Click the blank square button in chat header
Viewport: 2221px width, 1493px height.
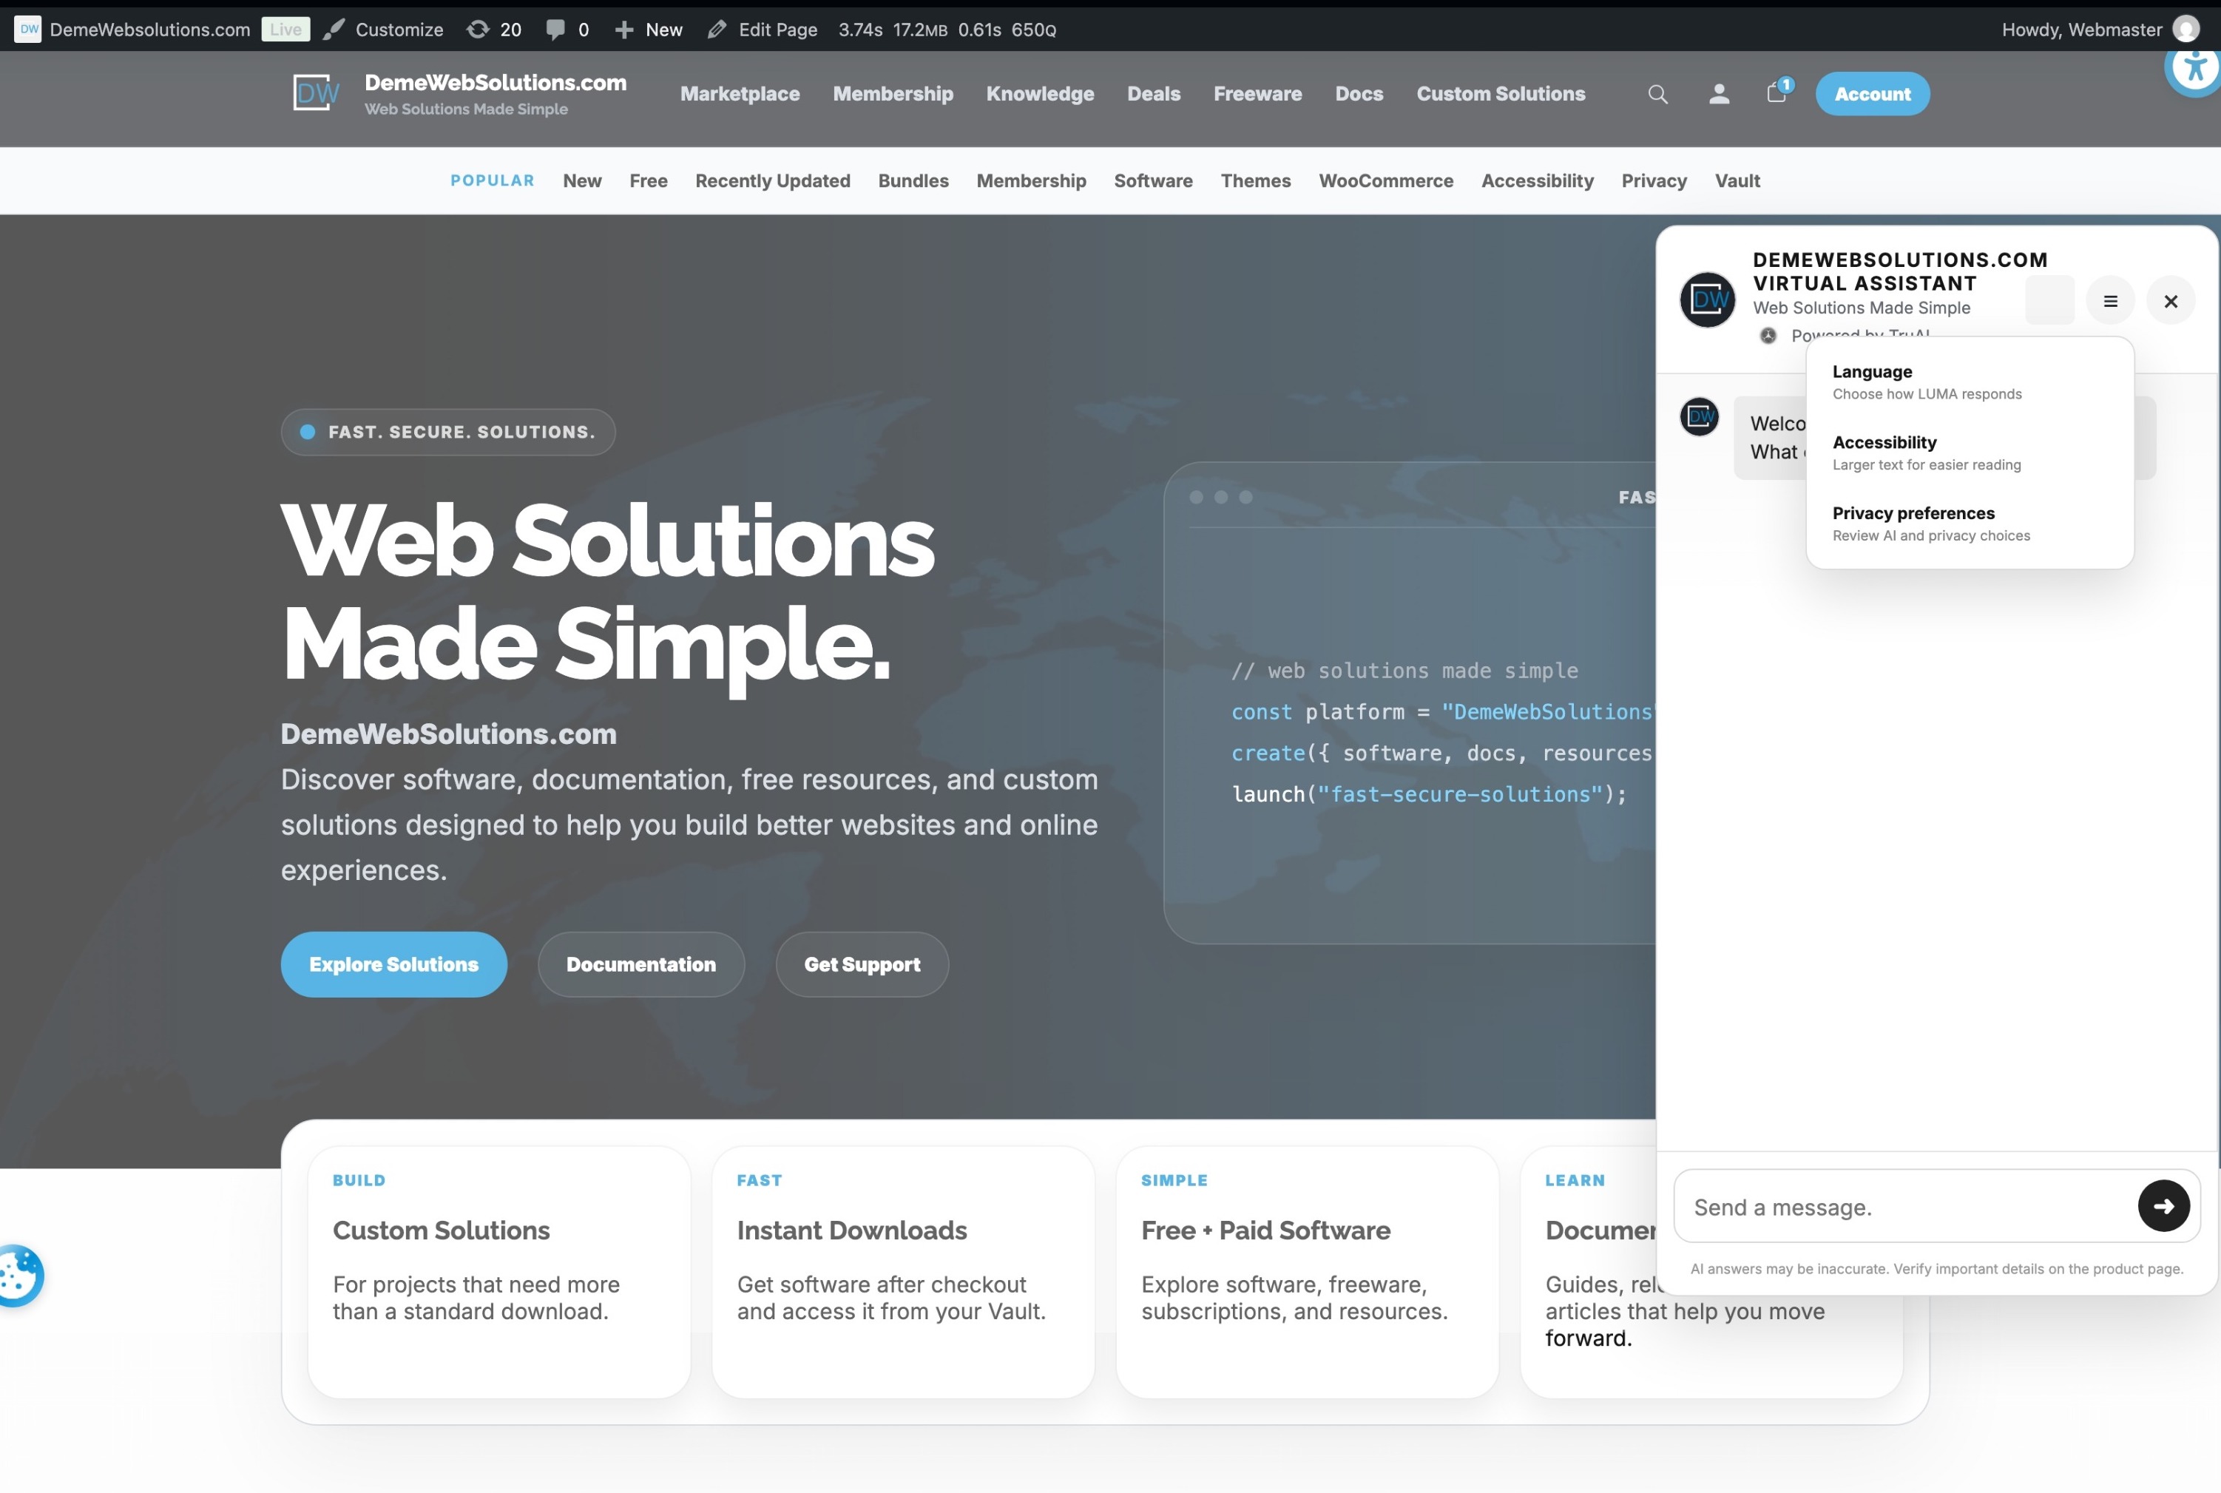click(2049, 301)
